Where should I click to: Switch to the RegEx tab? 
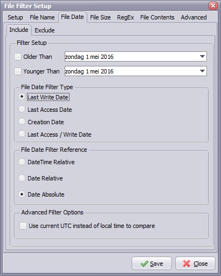(x=126, y=17)
